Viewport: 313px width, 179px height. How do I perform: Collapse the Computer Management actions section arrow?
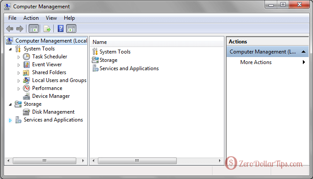[x=303, y=52]
